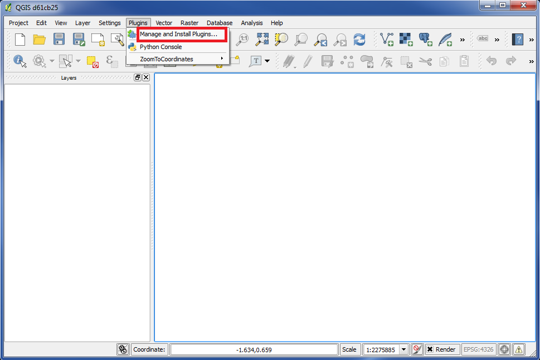This screenshot has width=540, height=360.
Task: Add Vector Layer icon
Action: tap(387, 39)
